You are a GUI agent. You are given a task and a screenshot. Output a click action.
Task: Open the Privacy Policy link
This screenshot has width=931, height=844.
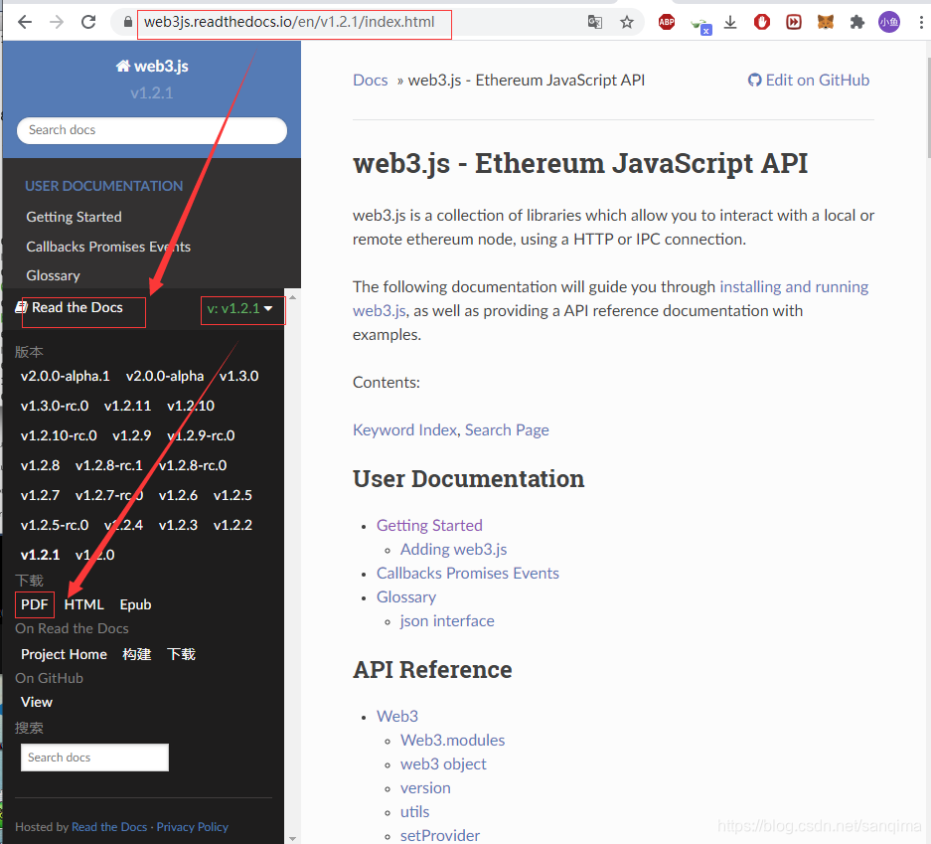click(x=193, y=827)
